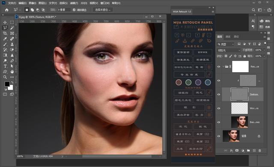This screenshot has height=167, width=274.
Task: Open the 窗口(W) Window menu
Action: [105, 3]
